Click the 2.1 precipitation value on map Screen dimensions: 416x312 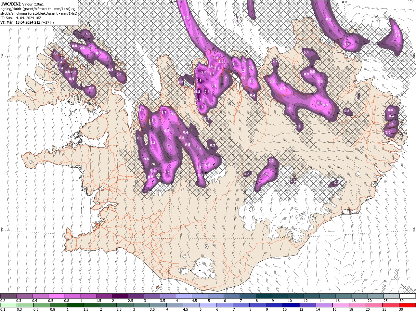207,92
